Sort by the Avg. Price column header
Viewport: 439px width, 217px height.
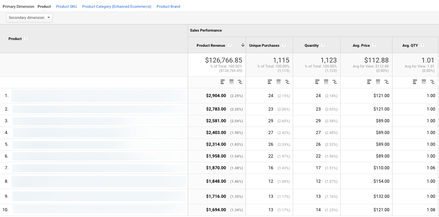(361, 45)
